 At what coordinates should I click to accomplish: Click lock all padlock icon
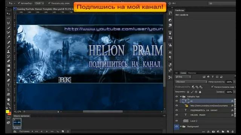[200, 92]
